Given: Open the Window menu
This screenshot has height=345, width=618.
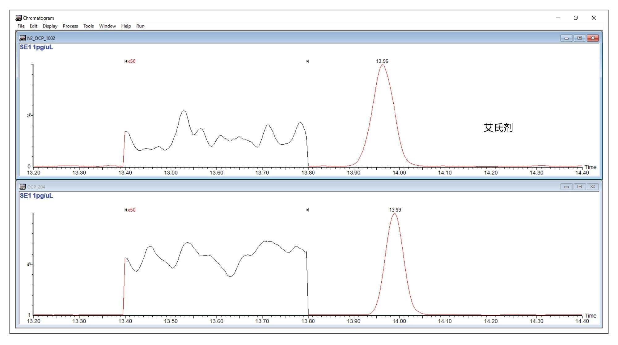Looking at the screenshot, I should coord(107,26).
